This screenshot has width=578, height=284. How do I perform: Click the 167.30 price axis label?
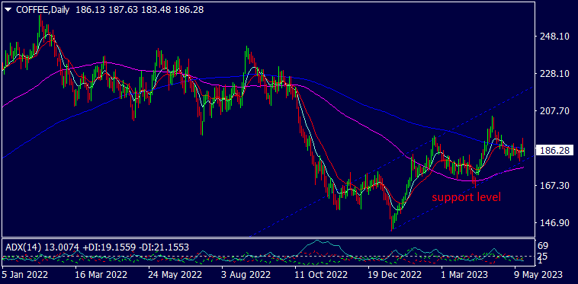[x=555, y=186]
